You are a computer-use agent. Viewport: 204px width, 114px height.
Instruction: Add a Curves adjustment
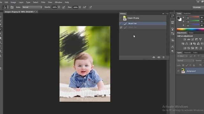point(193,39)
